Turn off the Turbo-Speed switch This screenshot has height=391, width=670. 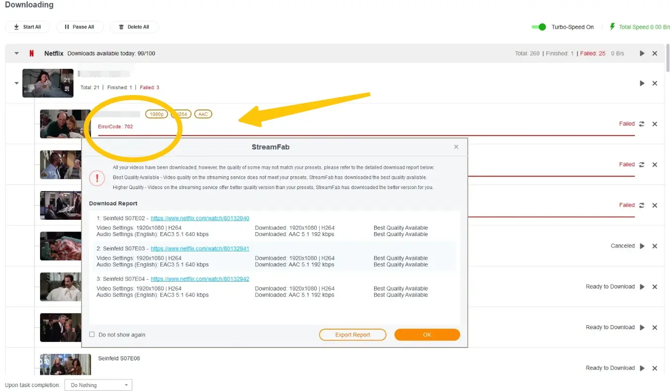pyautogui.click(x=538, y=27)
